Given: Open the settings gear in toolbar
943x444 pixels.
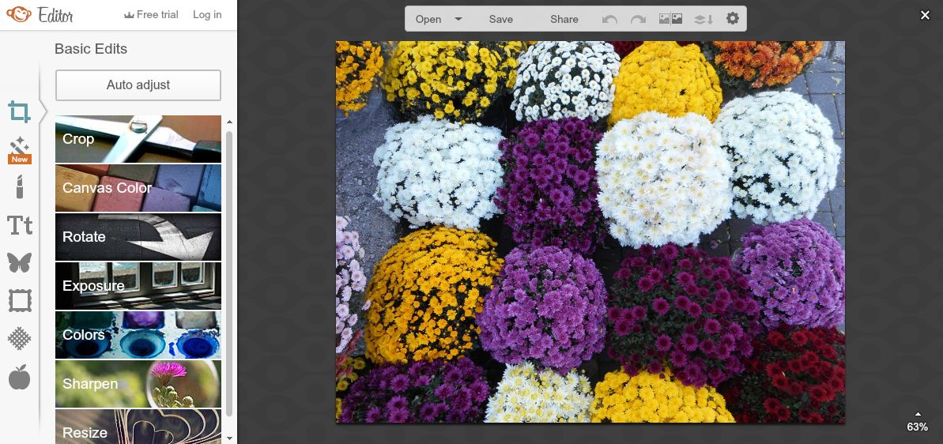Looking at the screenshot, I should [733, 19].
